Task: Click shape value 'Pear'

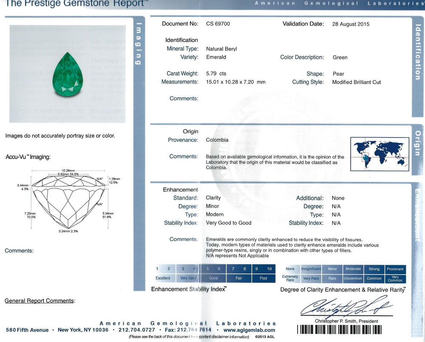Action: click(338, 74)
